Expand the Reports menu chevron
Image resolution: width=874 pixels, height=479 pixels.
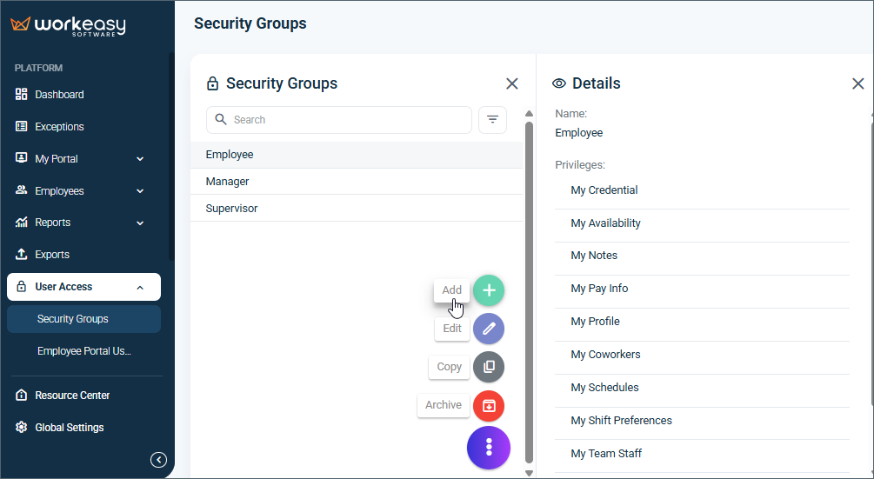click(x=140, y=223)
